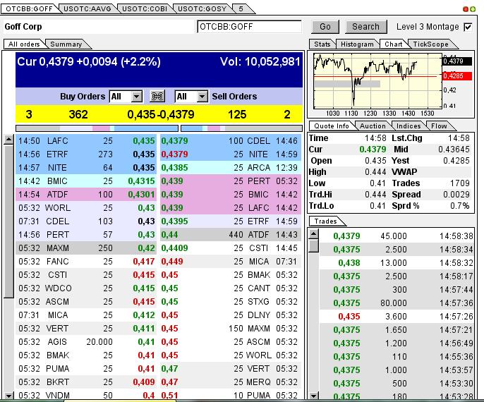484x402 pixels.
Task: Select the CDEL sell order of 100
Action: 231,141
